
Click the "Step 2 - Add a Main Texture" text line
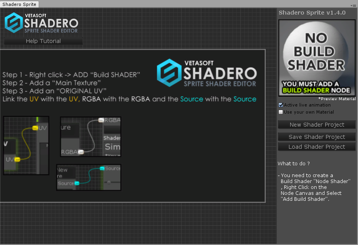click(x=51, y=83)
